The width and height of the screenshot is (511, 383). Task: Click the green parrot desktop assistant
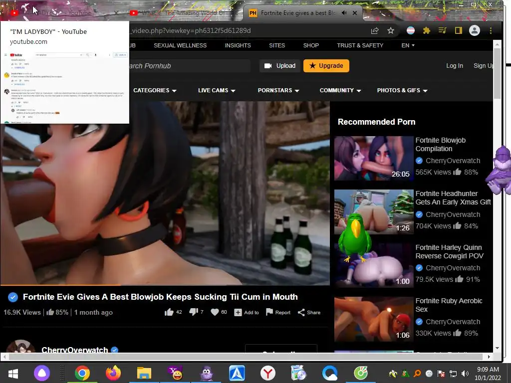(x=355, y=238)
